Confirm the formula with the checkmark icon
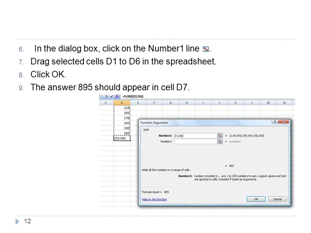This screenshot has width=311, height=233. (112, 96)
